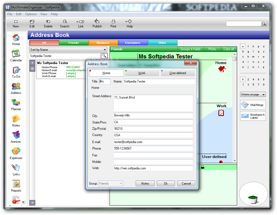The height and width of the screenshot is (215, 277).
Task: Click the printer icon below the contact card
Action: pyautogui.click(x=203, y=167)
